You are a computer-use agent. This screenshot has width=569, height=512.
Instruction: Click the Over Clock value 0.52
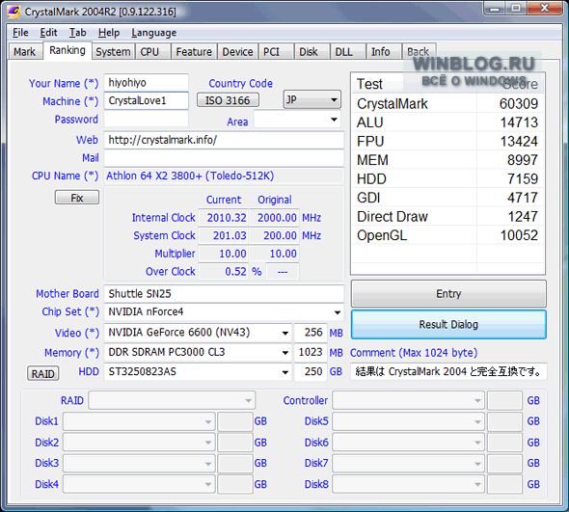point(223,272)
